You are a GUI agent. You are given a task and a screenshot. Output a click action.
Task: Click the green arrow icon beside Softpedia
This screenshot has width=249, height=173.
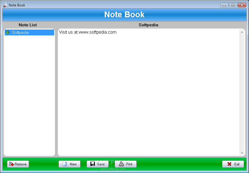click(x=8, y=32)
